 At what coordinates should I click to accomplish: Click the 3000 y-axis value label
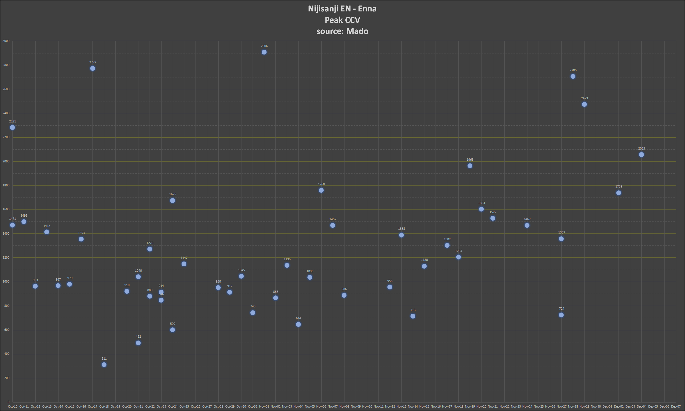(x=6, y=41)
